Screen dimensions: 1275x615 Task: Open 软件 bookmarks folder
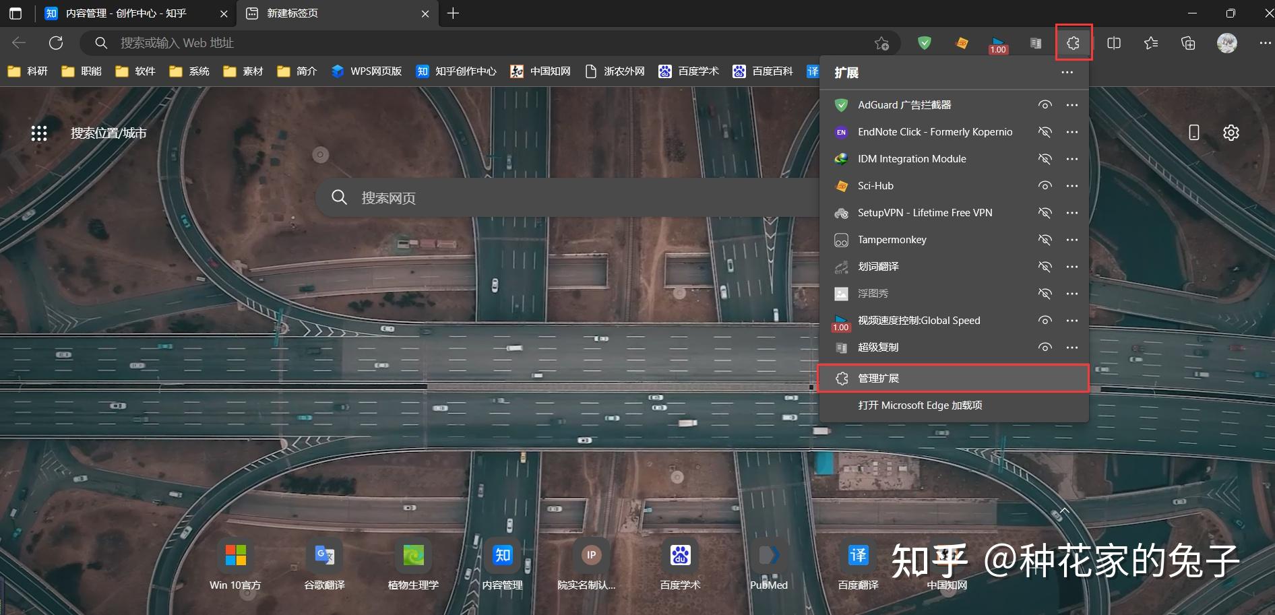point(135,71)
